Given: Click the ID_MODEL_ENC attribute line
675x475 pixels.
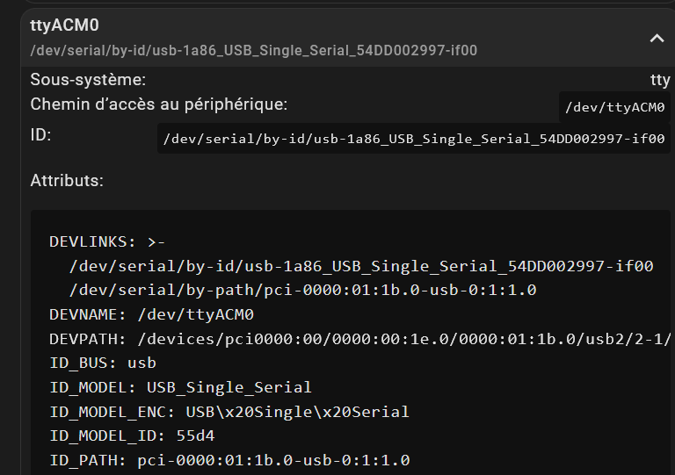Looking at the screenshot, I should pyautogui.click(x=229, y=412).
